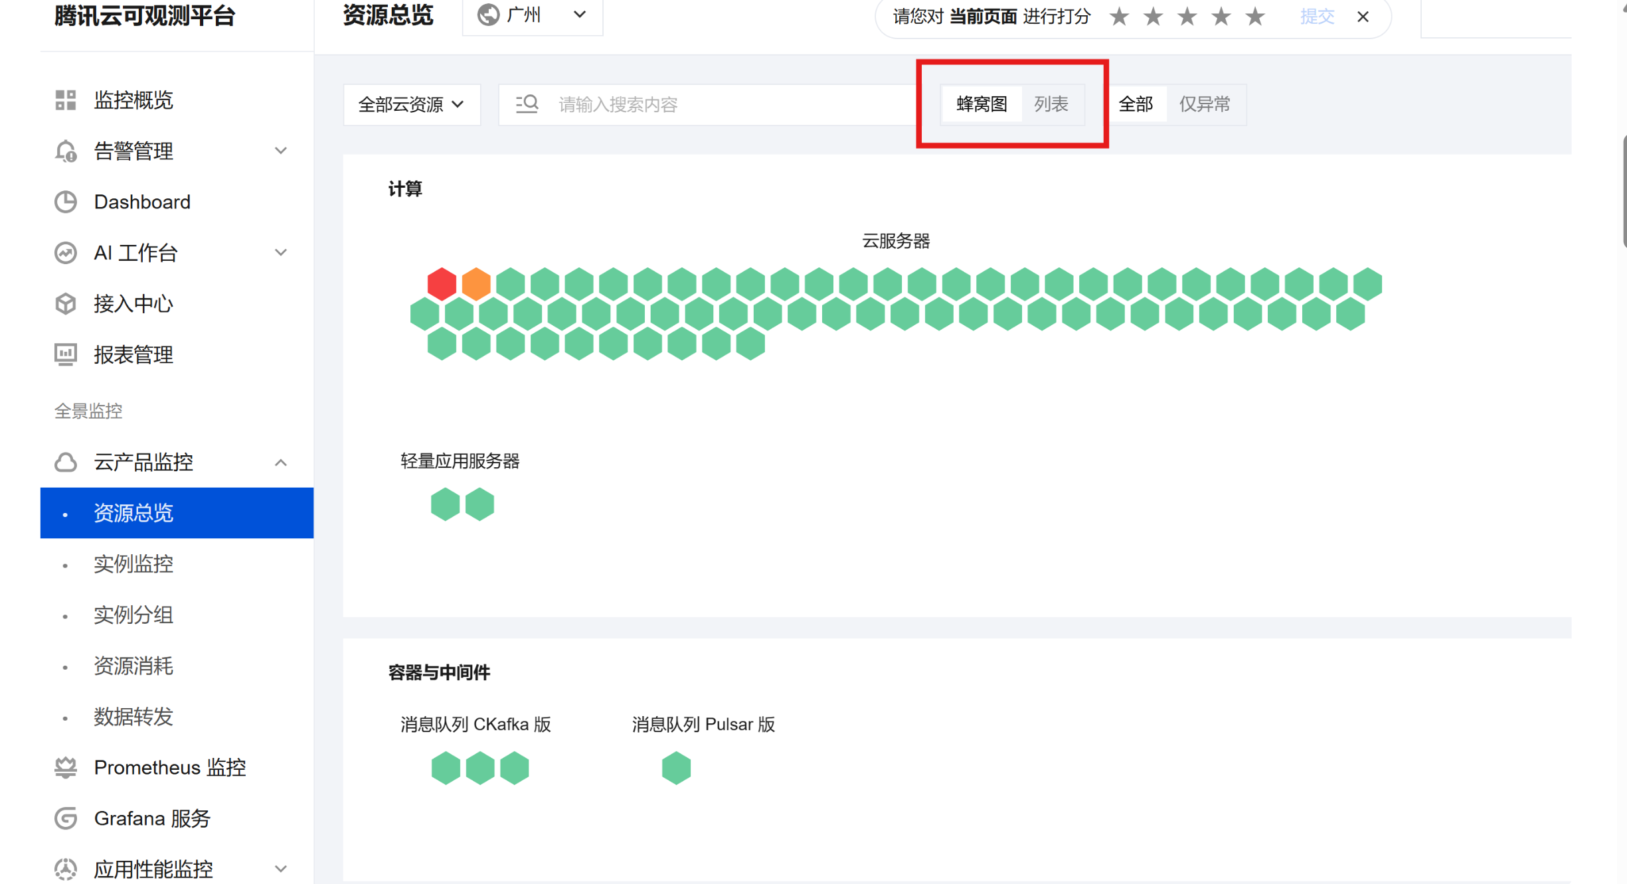Click the AI 工作台 chart icon
Image resolution: width=1627 pixels, height=884 pixels.
65,253
